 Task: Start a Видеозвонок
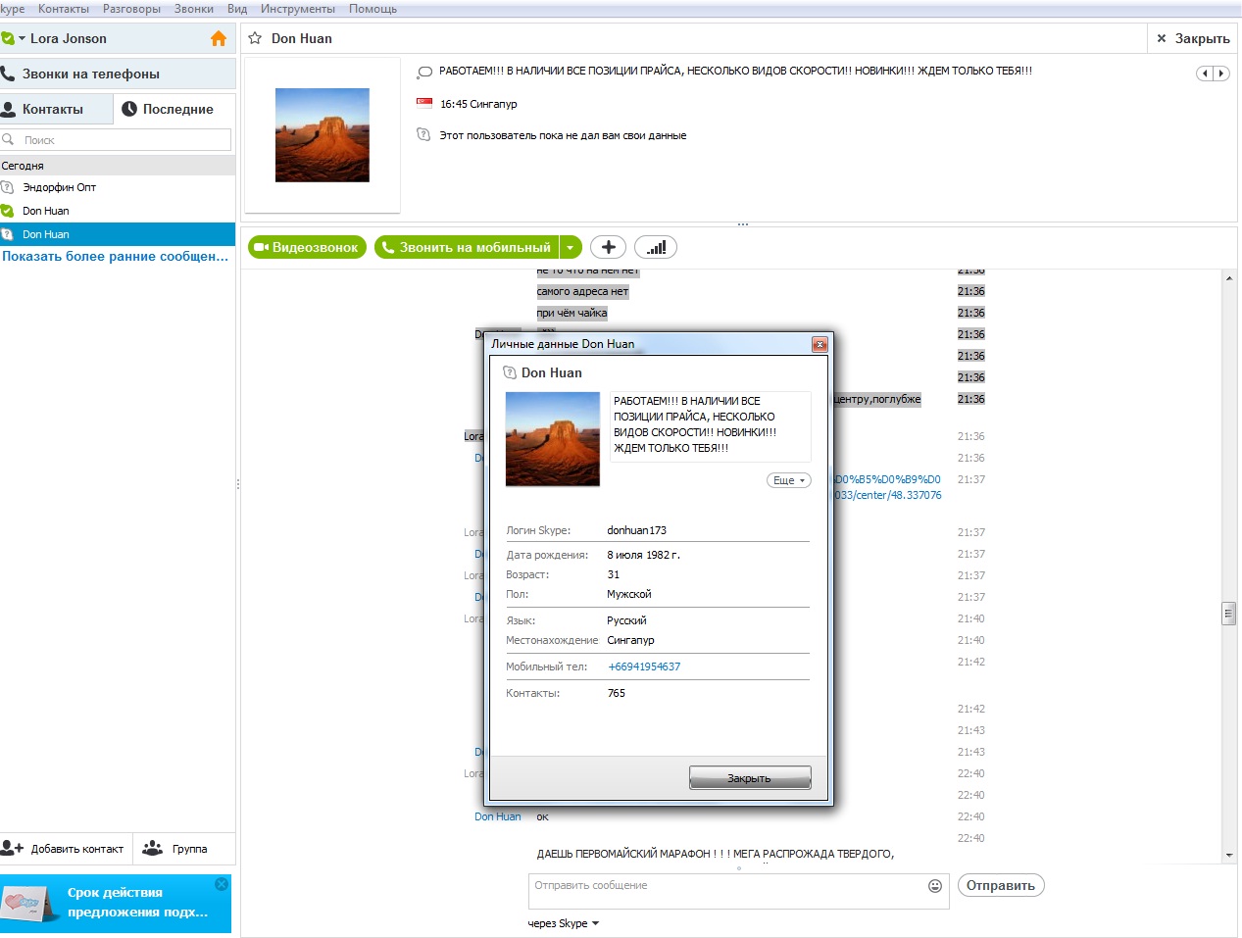(x=307, y=247)
